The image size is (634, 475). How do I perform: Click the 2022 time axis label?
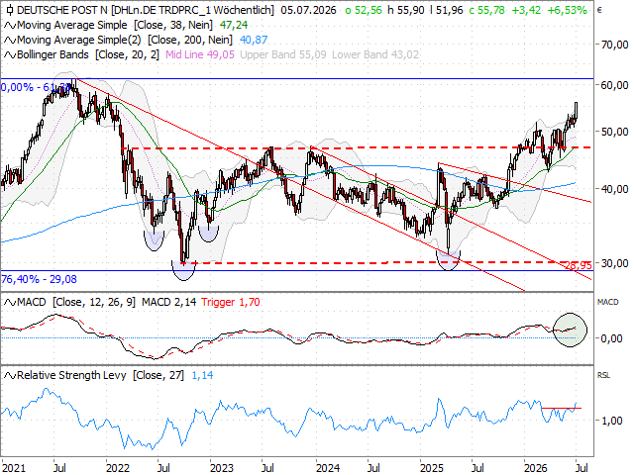[118, 468]
